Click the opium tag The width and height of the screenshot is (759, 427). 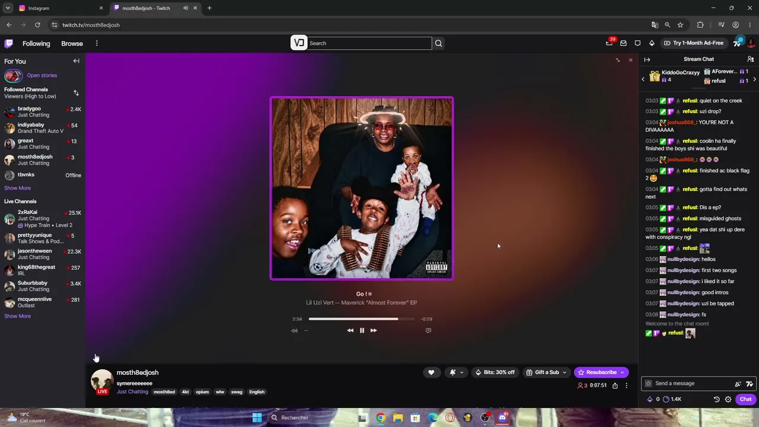[x=202, y=392]
